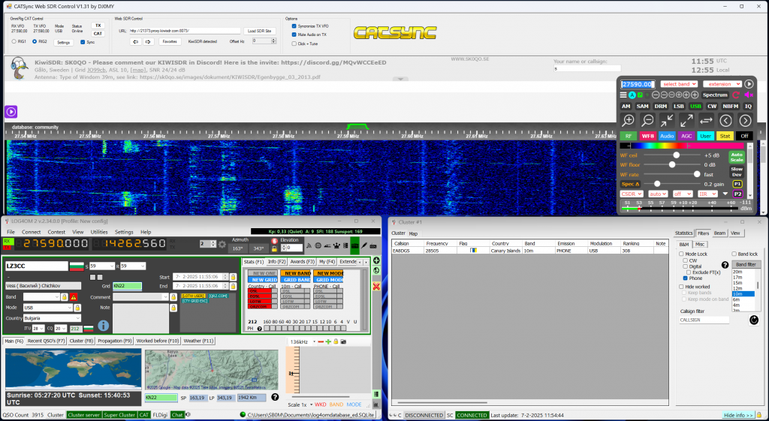Open the Awards (F3) tab
This screenshot has width=769, height=421.
pos(302,262)
